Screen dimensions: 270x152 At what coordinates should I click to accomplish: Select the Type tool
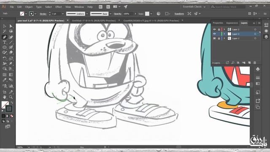(x=5, y=42)
